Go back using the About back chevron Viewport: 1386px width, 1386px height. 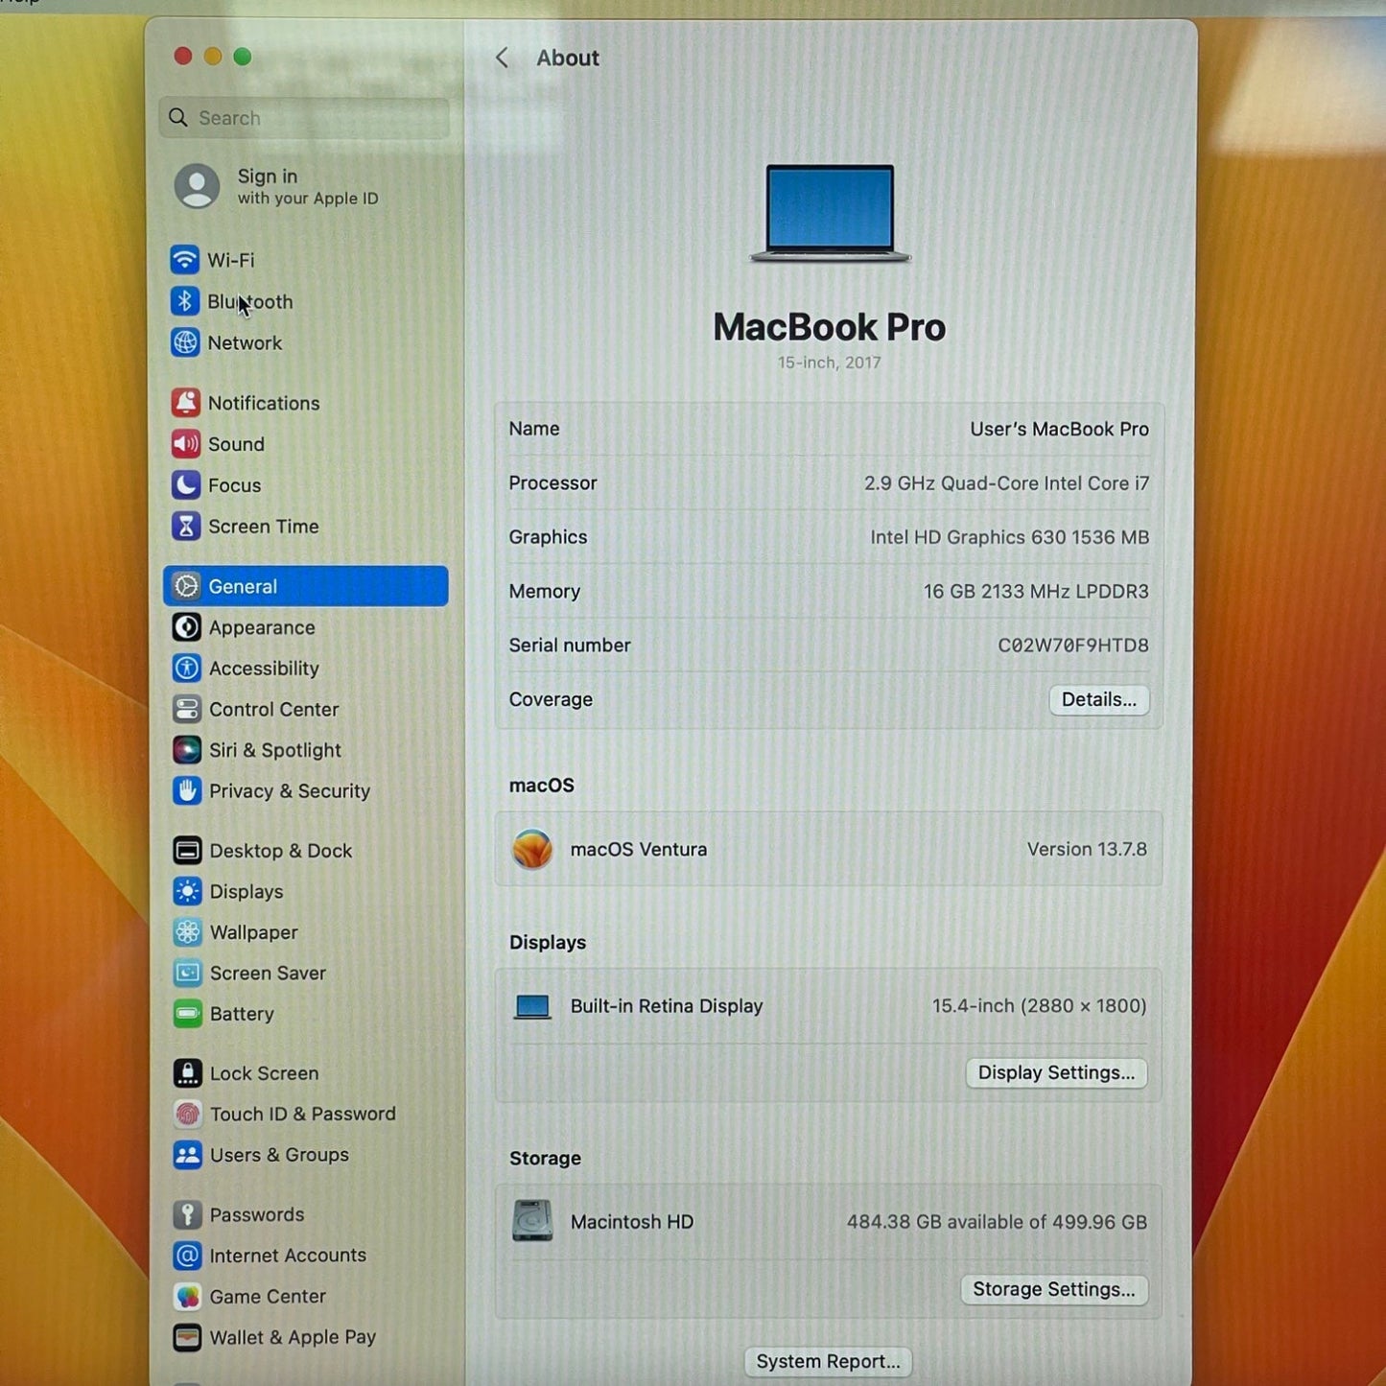coord(502,58)
